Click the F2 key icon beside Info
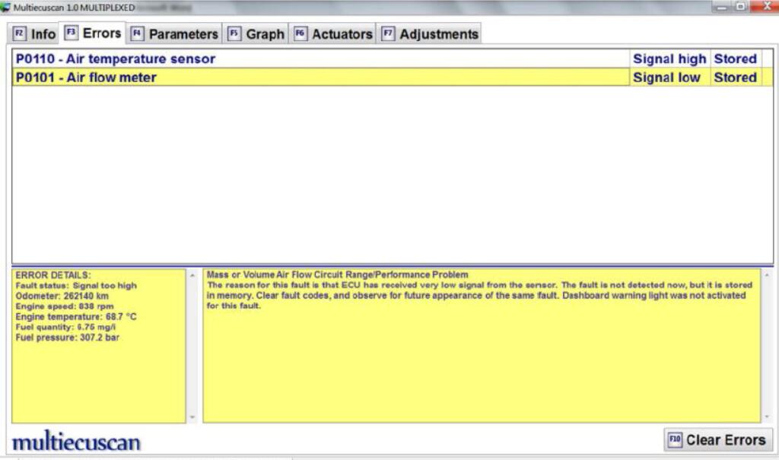This screenshot has height=460, width=779. click(x=19, y=33)
